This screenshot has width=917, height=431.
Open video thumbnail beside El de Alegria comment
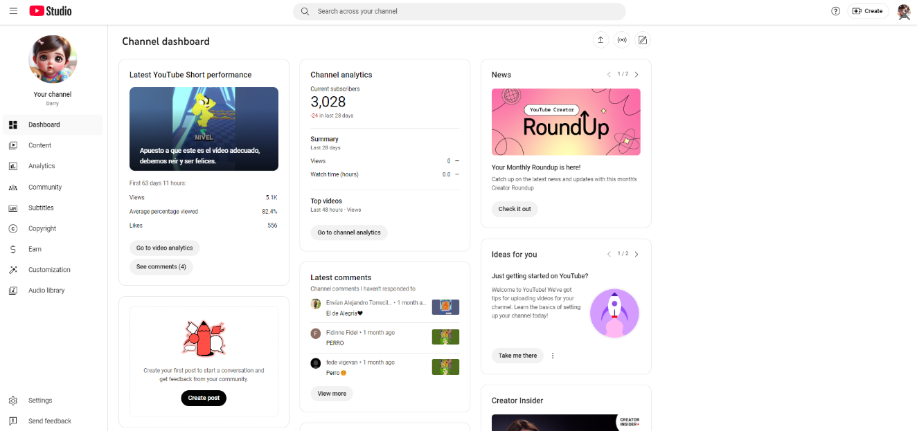445,307
